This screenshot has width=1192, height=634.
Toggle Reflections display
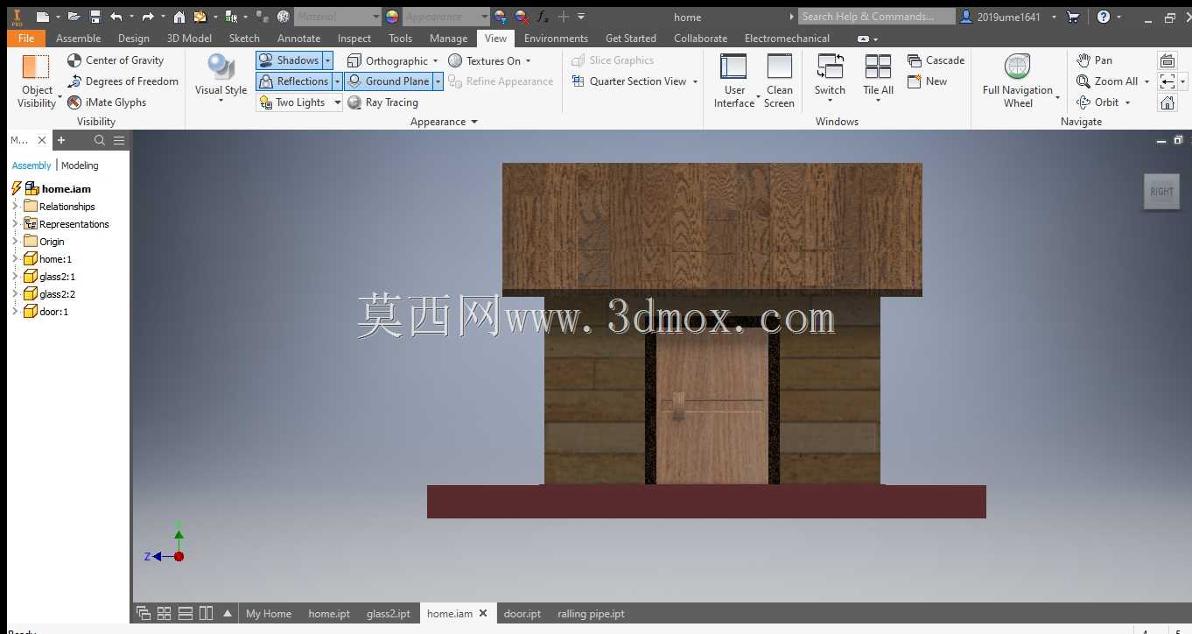point(293,81)
